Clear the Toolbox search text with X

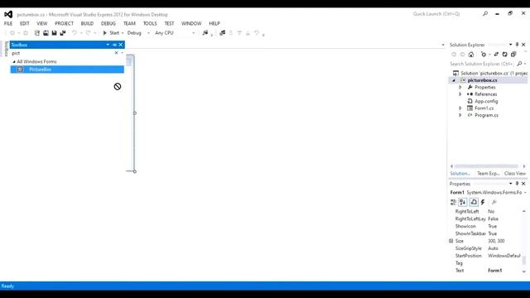pyautogui.click(x=116, y=53)
